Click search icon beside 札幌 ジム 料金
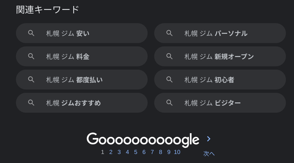 [31, 56]
